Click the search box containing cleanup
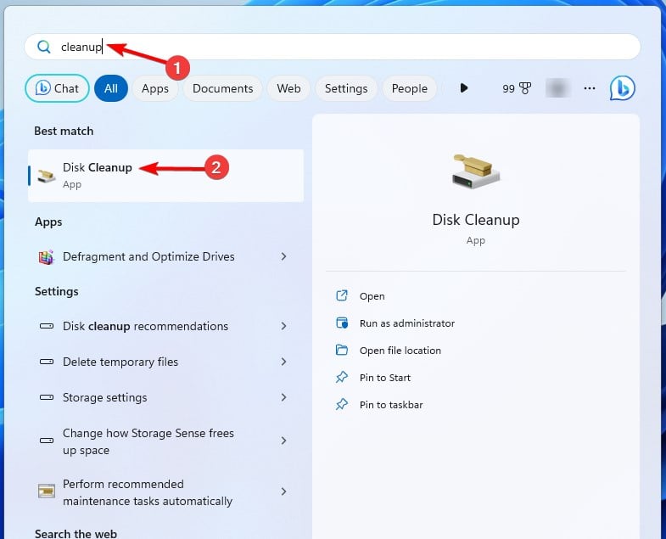 (x=332, y=47)
